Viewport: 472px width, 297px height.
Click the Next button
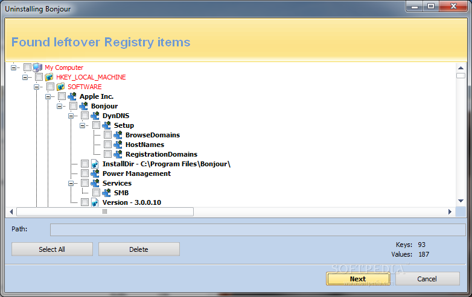pos(358,279)
